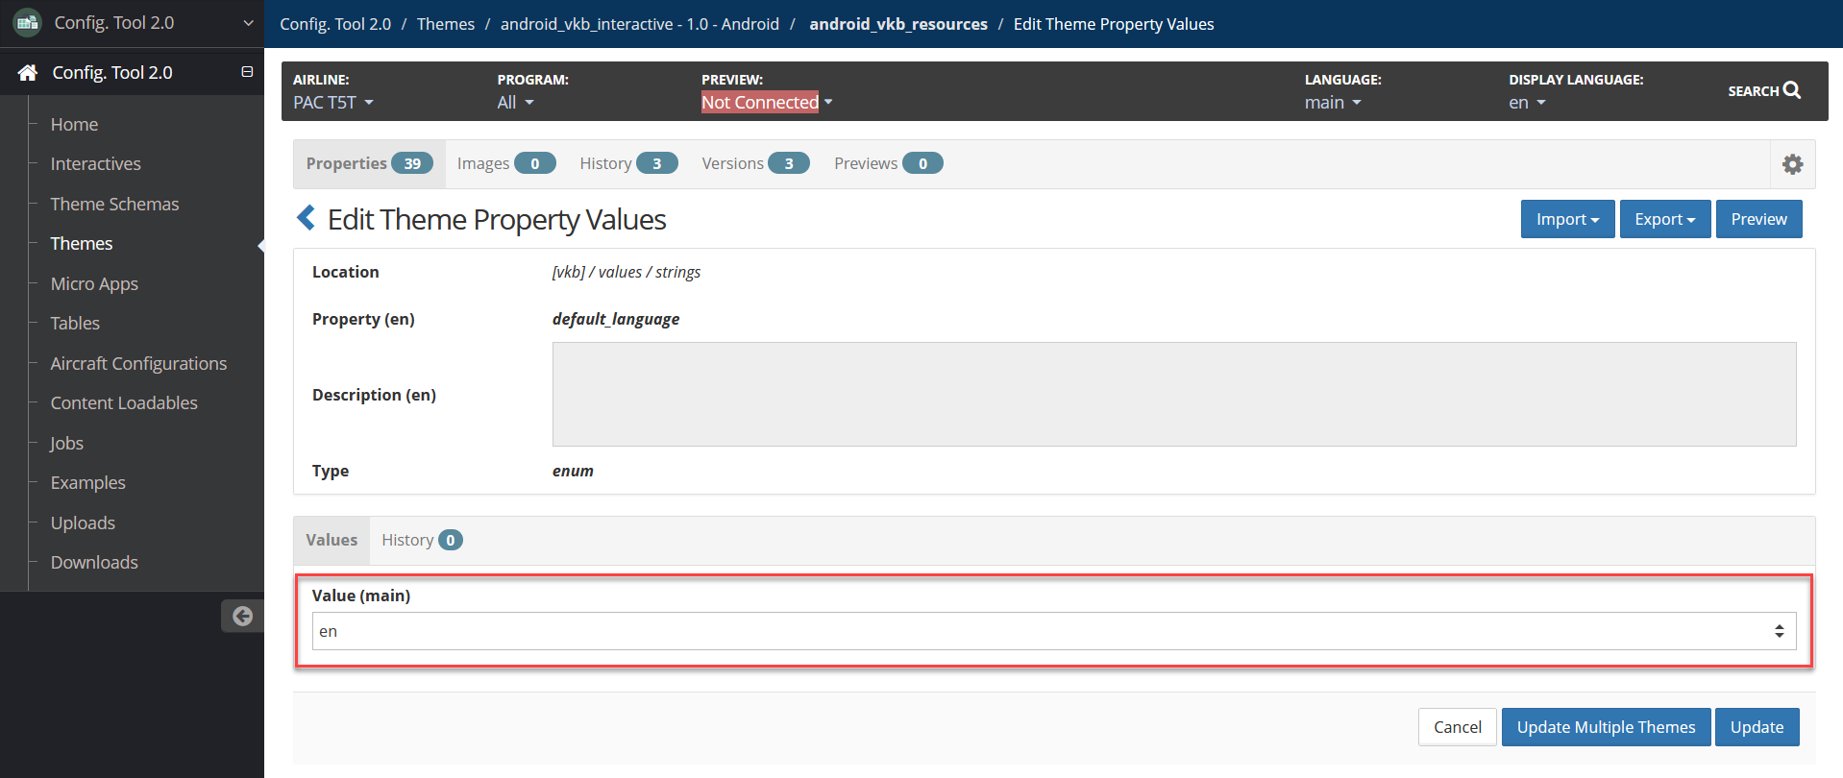Click the default_language property name

point(616,319)
